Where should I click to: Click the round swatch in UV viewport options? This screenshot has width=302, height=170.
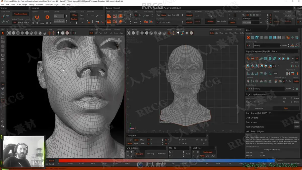pos(192,33)
